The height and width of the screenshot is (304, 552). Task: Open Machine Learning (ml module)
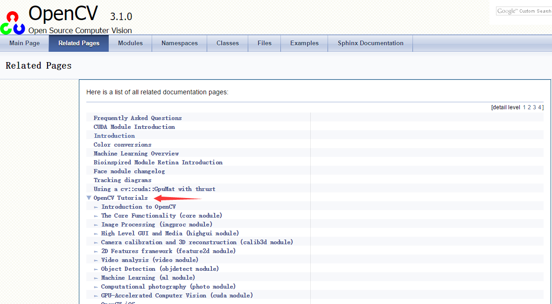click(148, 277)
